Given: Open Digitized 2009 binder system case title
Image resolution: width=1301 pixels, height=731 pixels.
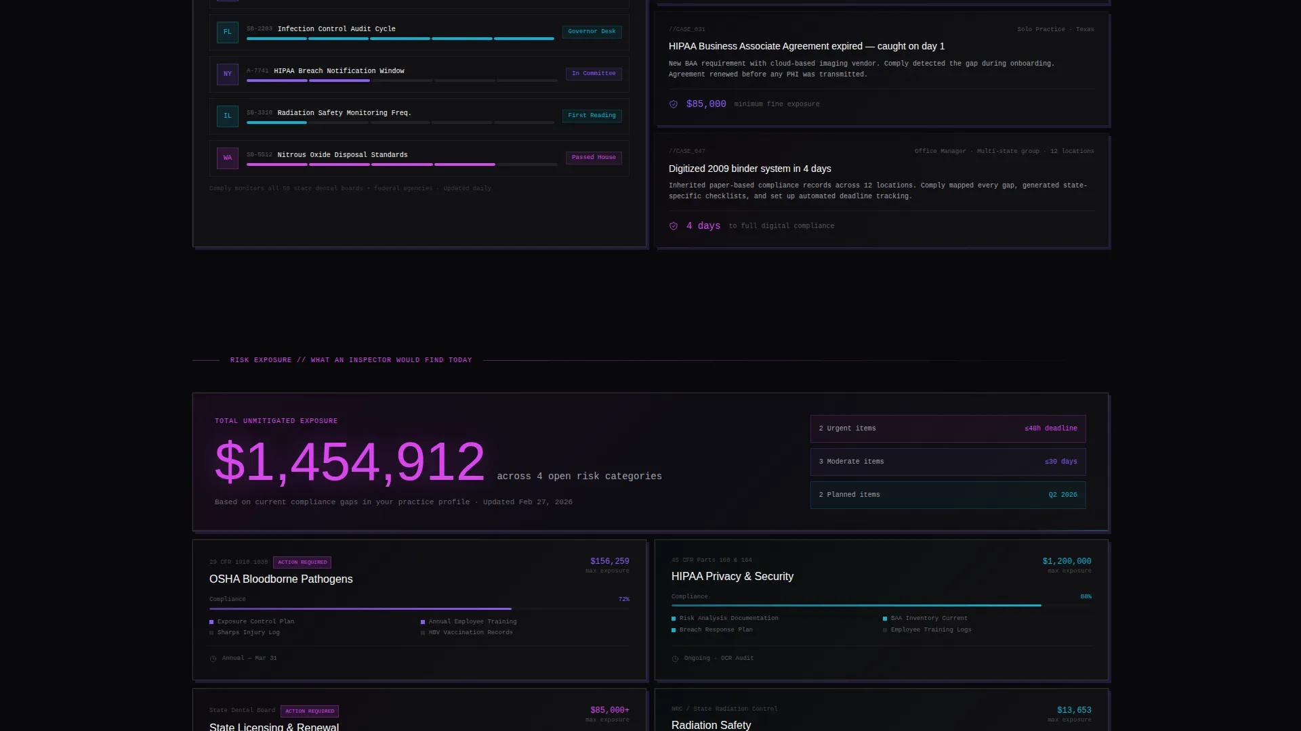Looking at the screenshot, I should click(x=749, y=169).
